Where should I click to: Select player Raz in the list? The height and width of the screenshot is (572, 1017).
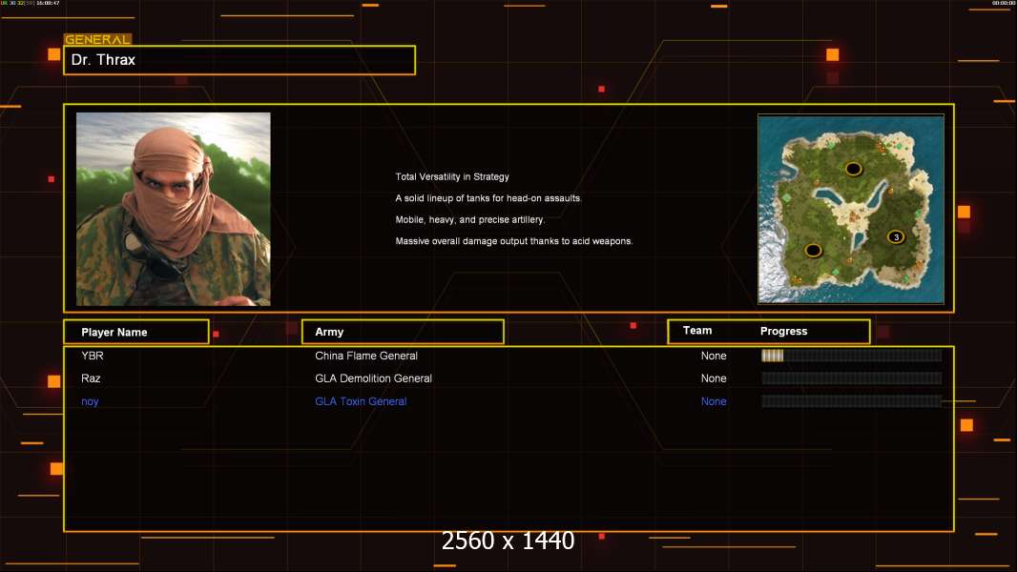(91, 378)
